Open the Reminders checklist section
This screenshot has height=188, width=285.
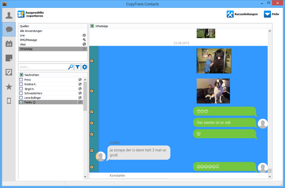point(8,72)
